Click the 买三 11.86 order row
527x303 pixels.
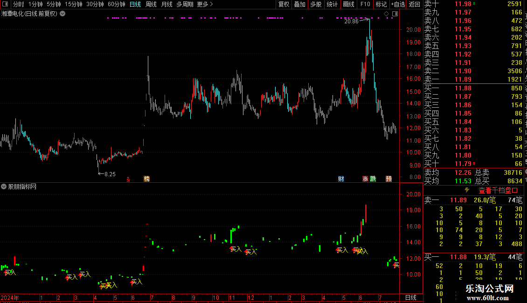tap(473, 105)
